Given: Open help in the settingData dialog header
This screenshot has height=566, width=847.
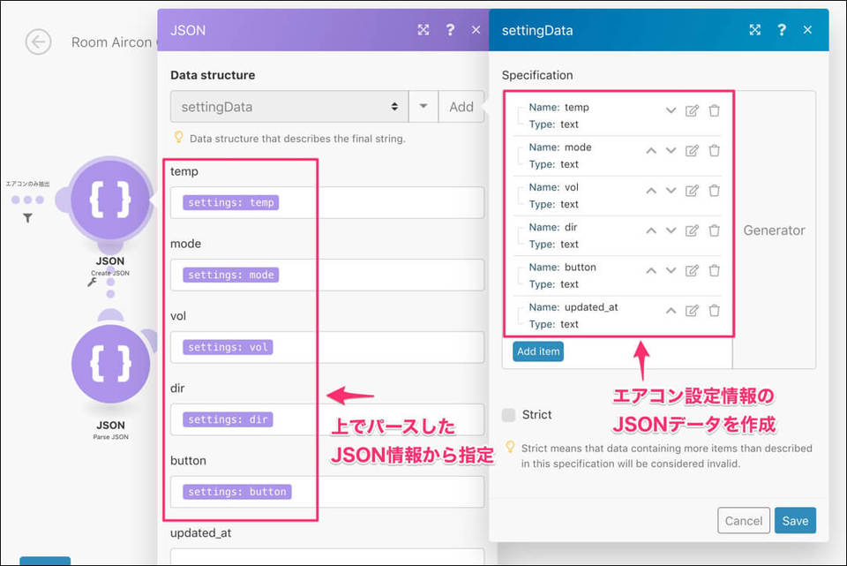Looking at the screenshot, I should 781,30.
